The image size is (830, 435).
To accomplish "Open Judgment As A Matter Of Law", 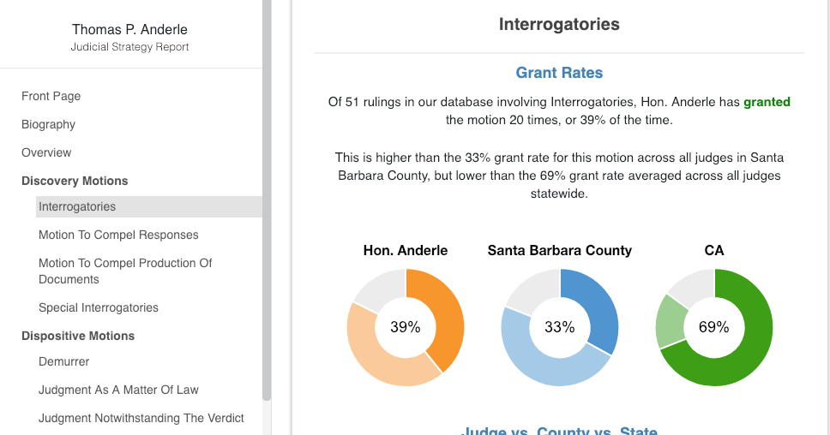I will coord(118,390).
